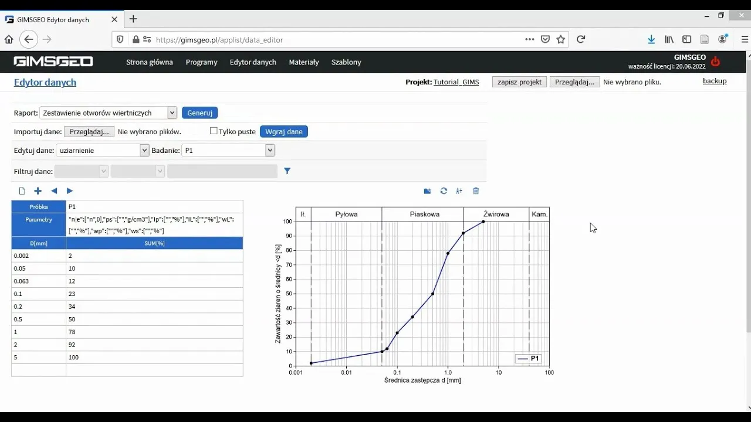Viewport: 751px width, 422px height.
Task: Click the D[mm] cell '0.063'
Action: click(x=39, y=281)
